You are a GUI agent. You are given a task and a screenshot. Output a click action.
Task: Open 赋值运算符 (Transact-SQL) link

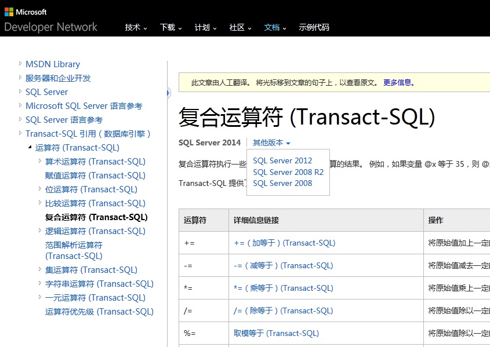pyautogui.click(x=95, y=176)
